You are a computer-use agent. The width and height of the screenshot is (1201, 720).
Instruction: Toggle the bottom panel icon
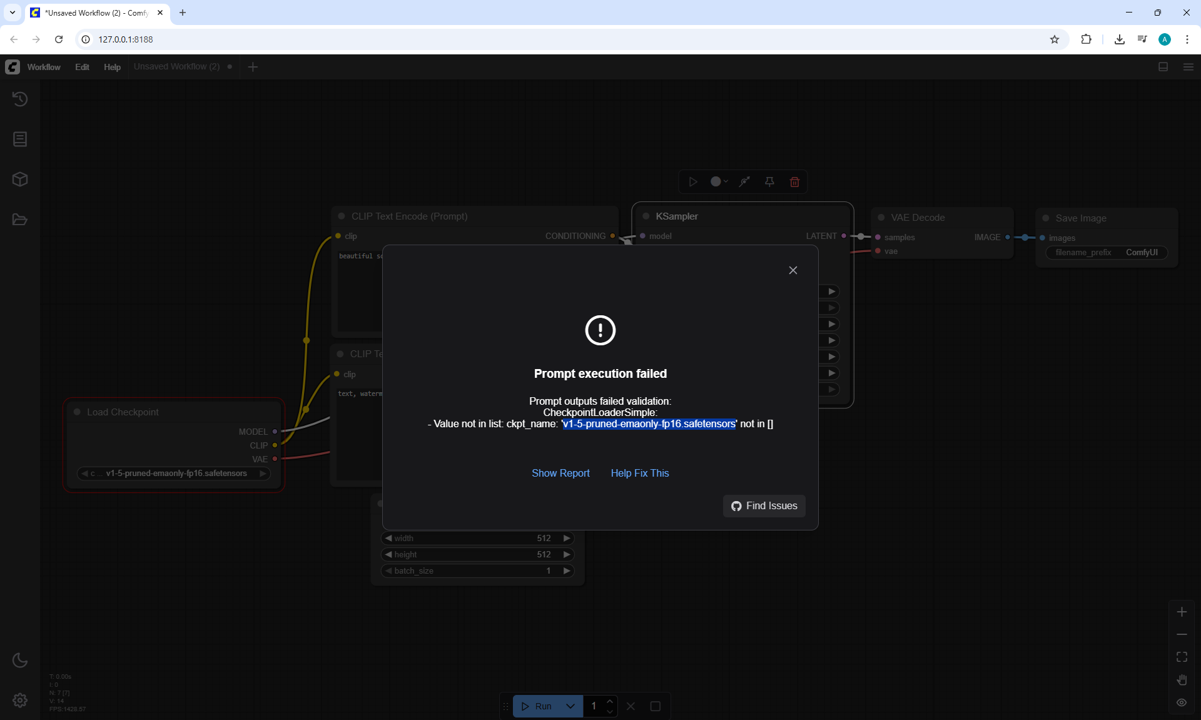coord(1163,67)
